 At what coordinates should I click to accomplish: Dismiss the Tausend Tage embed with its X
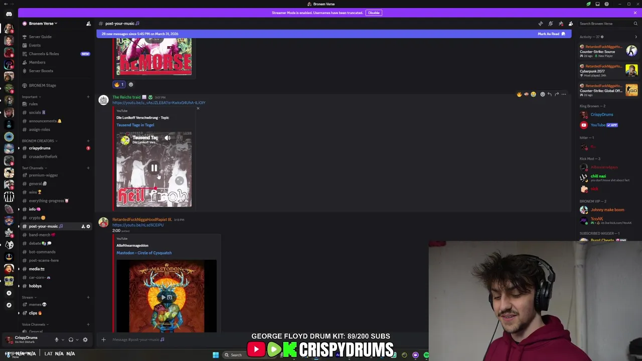[x=198, y=108]
